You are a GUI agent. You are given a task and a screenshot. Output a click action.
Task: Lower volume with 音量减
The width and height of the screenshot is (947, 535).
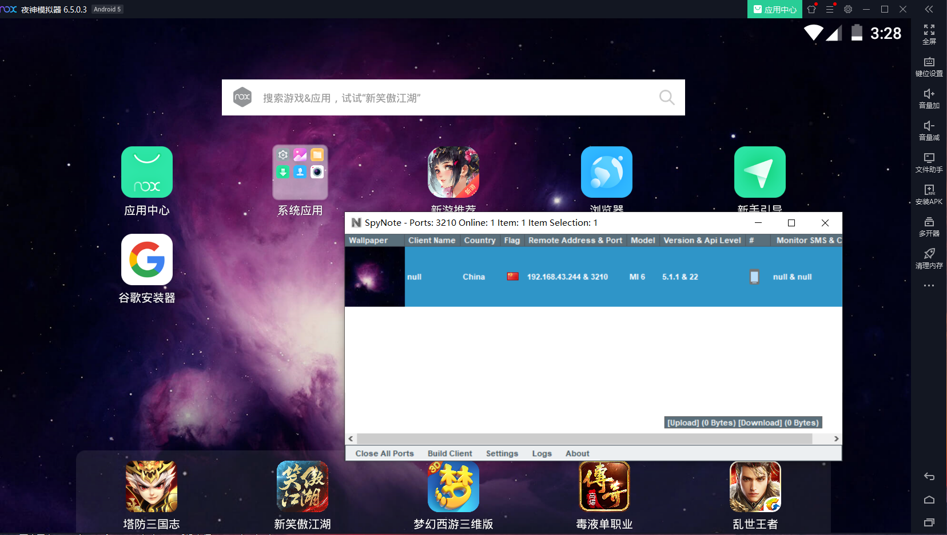(929, 130)
